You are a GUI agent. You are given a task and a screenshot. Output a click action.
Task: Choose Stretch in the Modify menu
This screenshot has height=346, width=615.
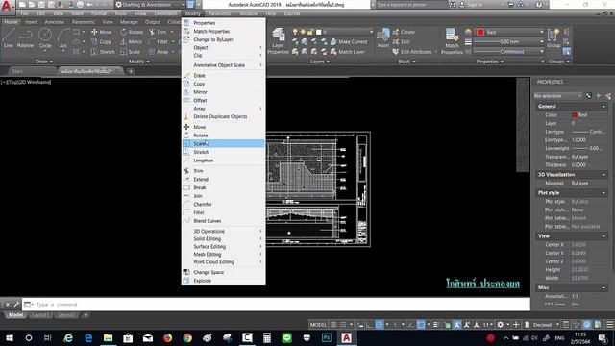[224, 152]
